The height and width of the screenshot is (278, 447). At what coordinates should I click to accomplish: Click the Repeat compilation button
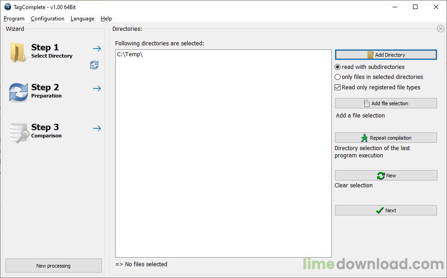click(x=386, y=138)
